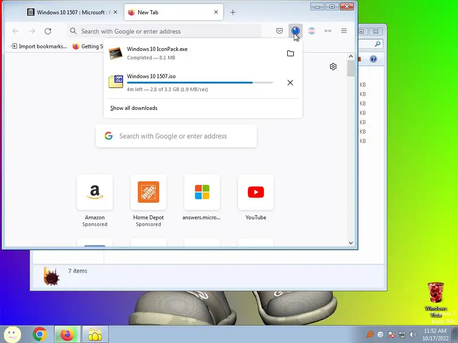Show Windows 10 IconPack.exe in folder
458x343 pixels.
pyautogui.click(x=290, y=54)
